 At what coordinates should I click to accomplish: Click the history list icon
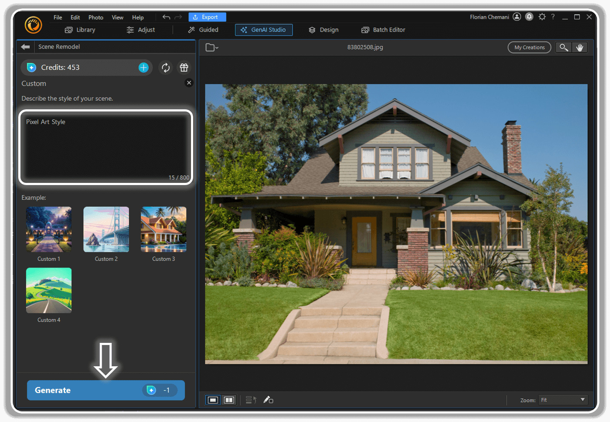251,400
